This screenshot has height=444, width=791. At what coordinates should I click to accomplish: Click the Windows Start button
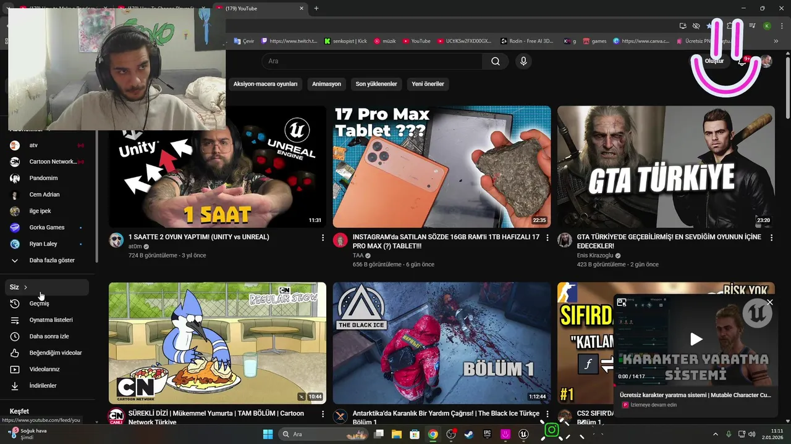[268, 434]
